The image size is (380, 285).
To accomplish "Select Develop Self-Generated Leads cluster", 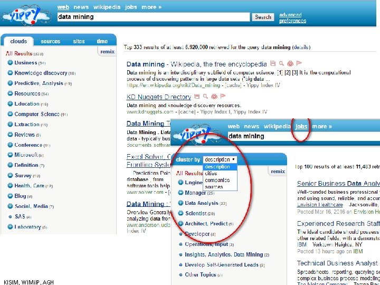I will 222,265.
